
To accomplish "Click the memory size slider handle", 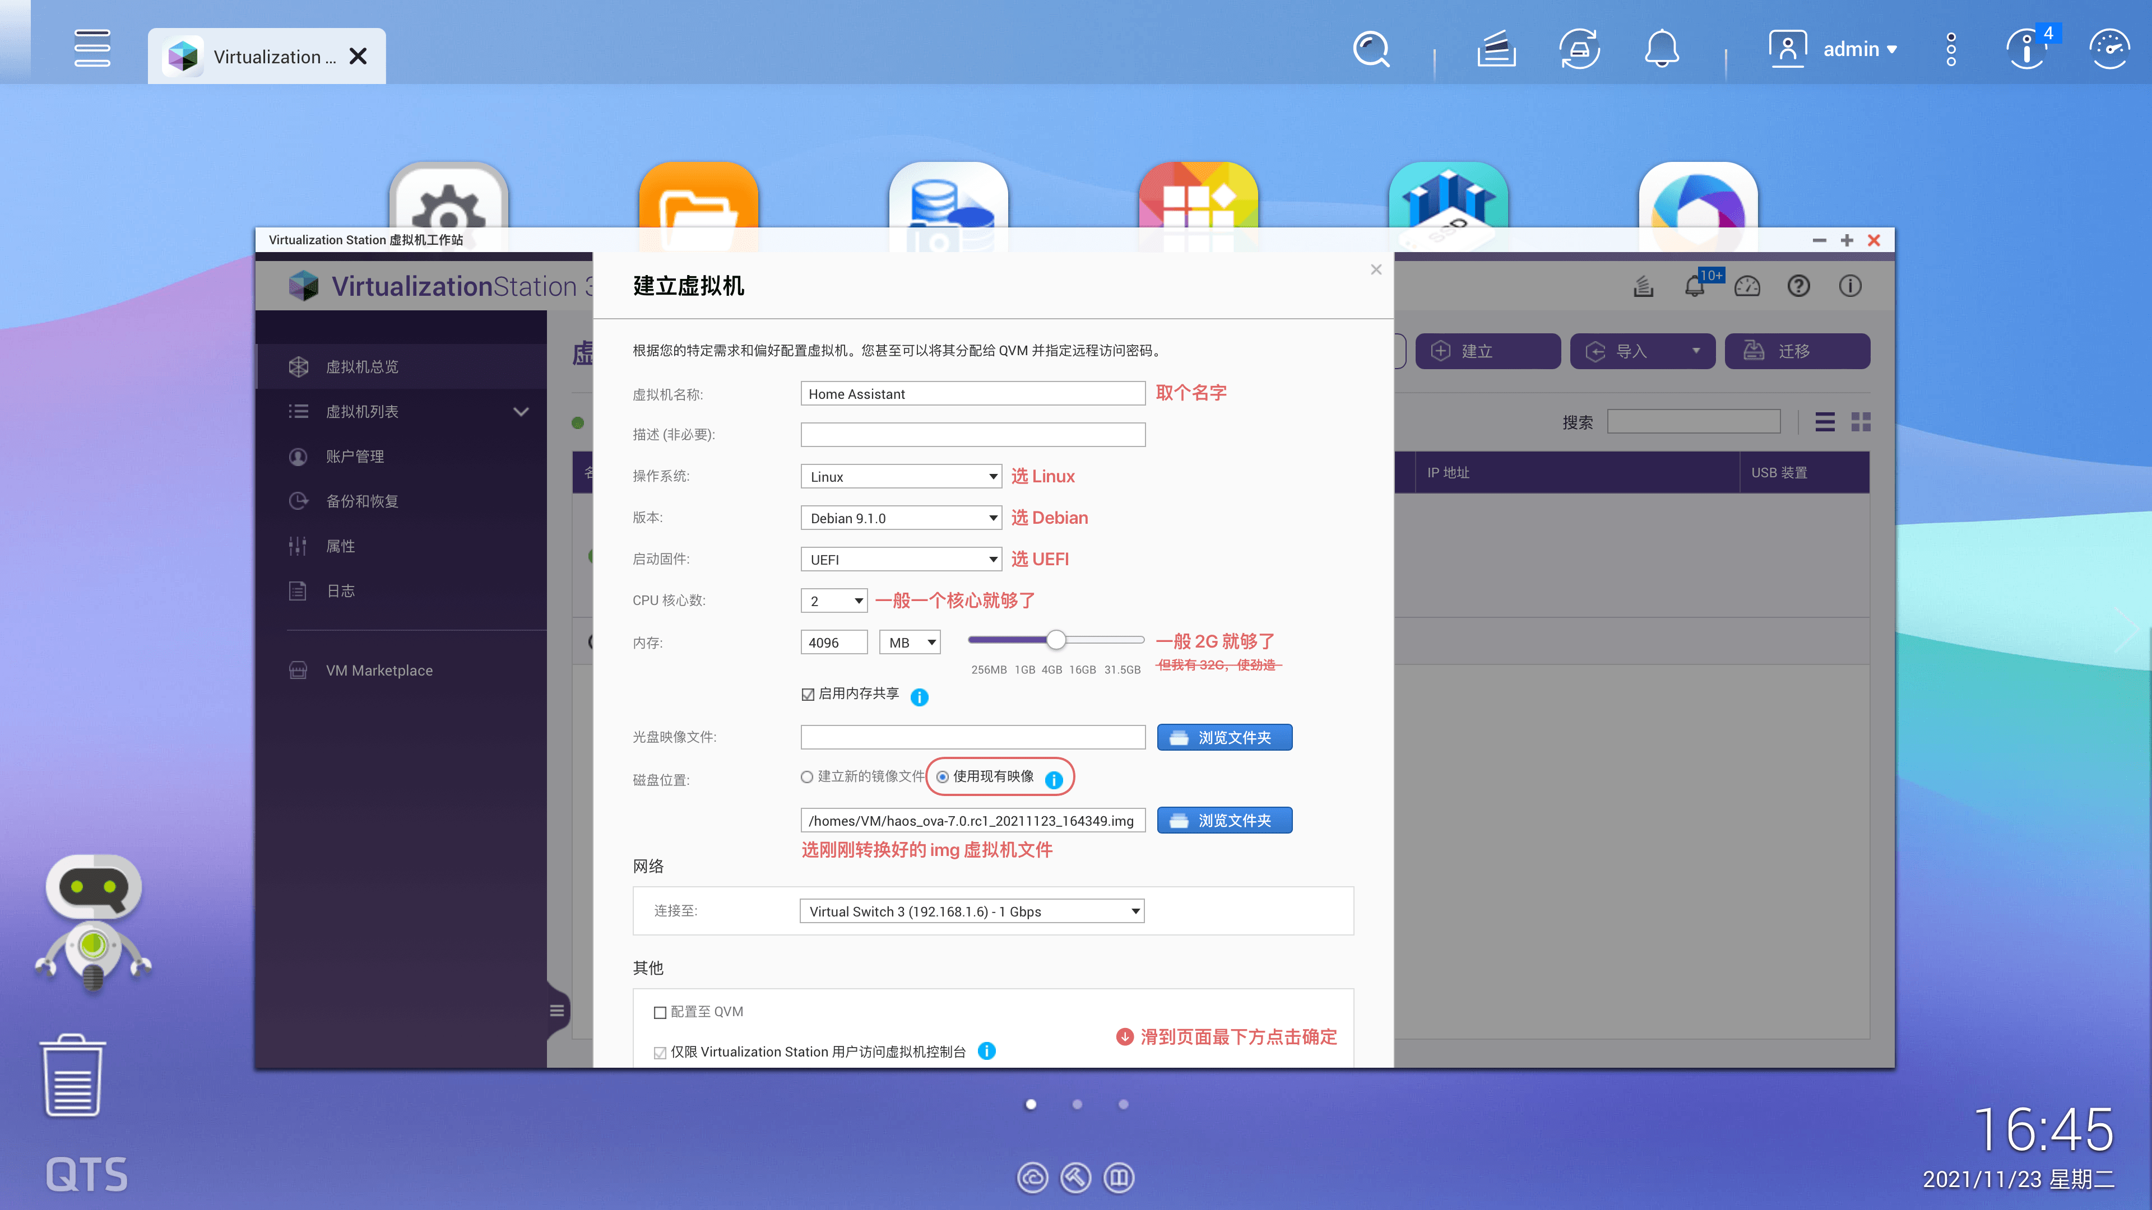I will point(1056,640).
